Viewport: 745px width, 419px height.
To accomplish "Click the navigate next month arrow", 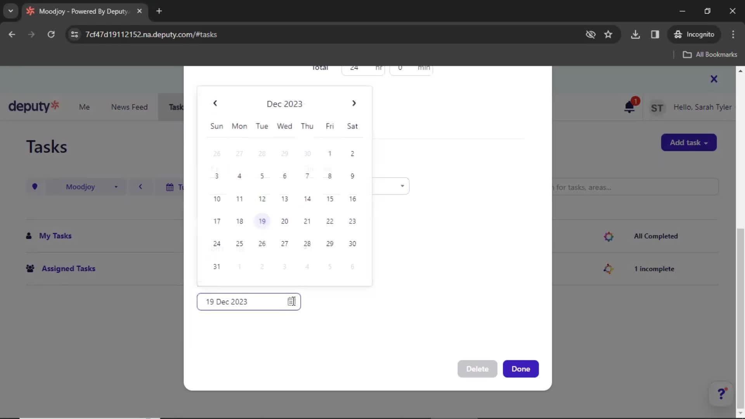I will point(353,103).
